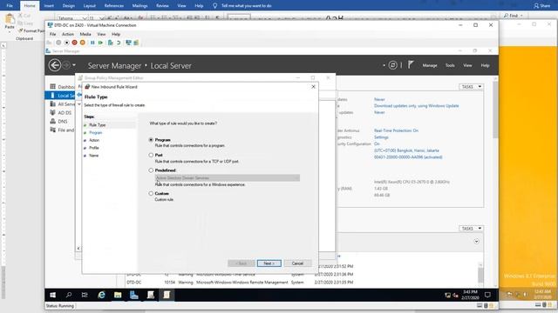Go to the Rule Type wizard step
558x313 pixels.
pos(97,125)
